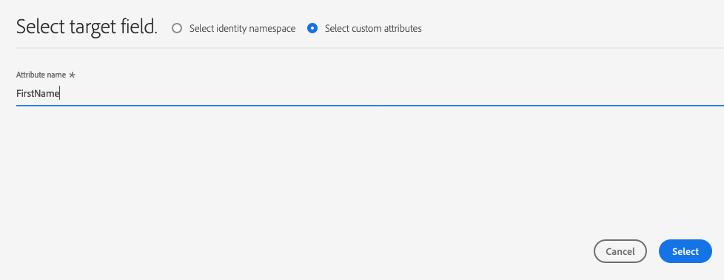The width and height of the screenshot is (724, 280).
Task: Click the word 'Select' on blue button
Action: tap(686, 251)
